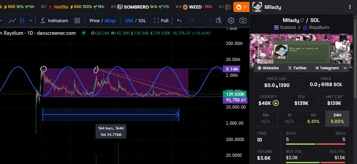Select the 5M timeframe tab

click(x=265, y=119)
